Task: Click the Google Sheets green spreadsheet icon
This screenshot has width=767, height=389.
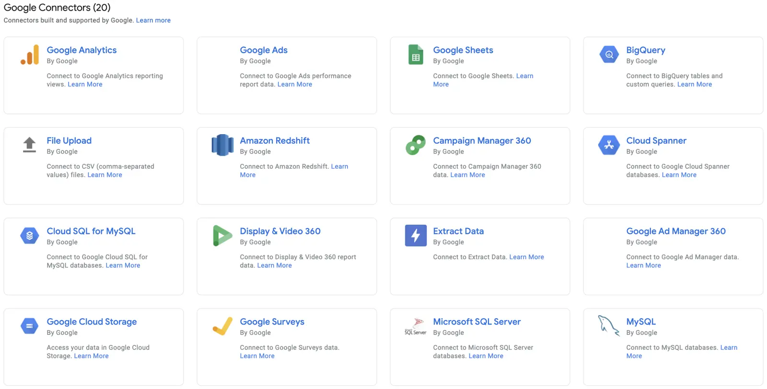Action: pyautogui.click(x=416, y=55)
